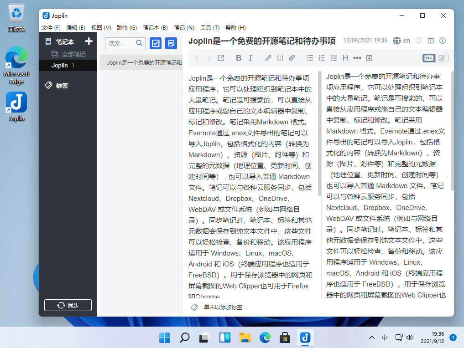This screenshot has width=464, height=348.
Task: Apply bold formatting
Action: point(239,58)
